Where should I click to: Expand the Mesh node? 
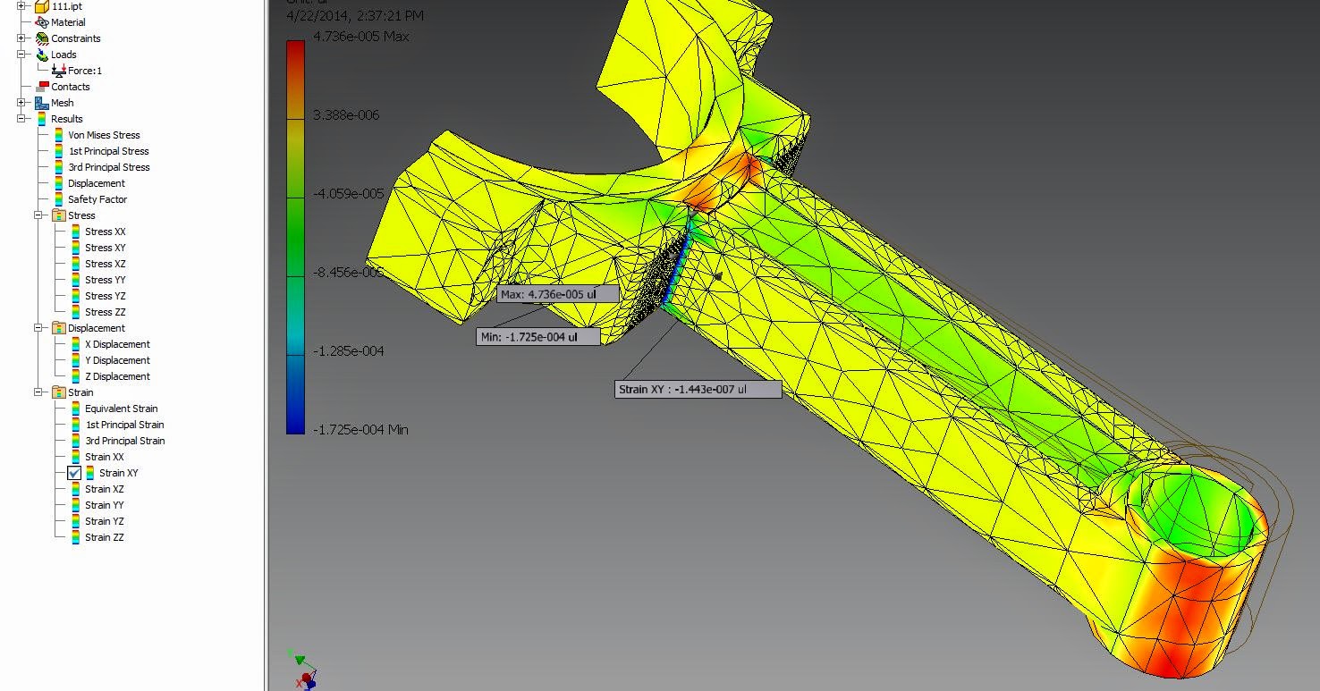click(x=21, y=103)
